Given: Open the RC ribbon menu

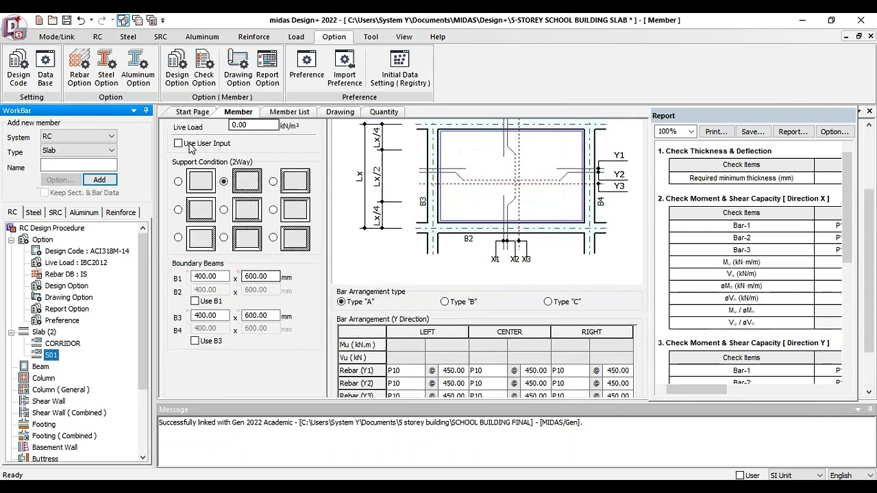Looking at the screenshot, I should pos(97,37).
